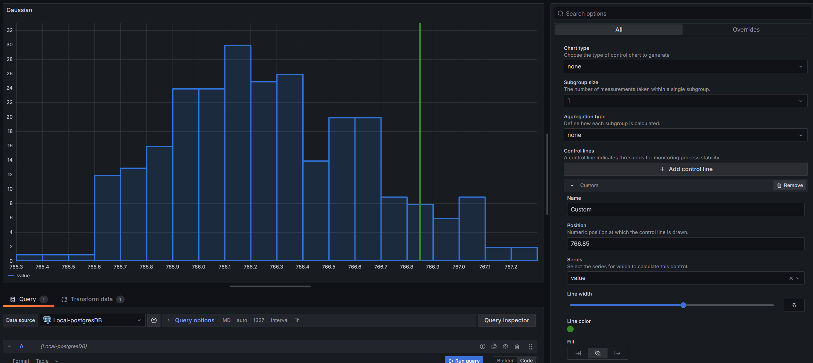Open the green Line color swatch
Image resolution: width=813 pixels, height=363 pixels.
click(570, 329)
